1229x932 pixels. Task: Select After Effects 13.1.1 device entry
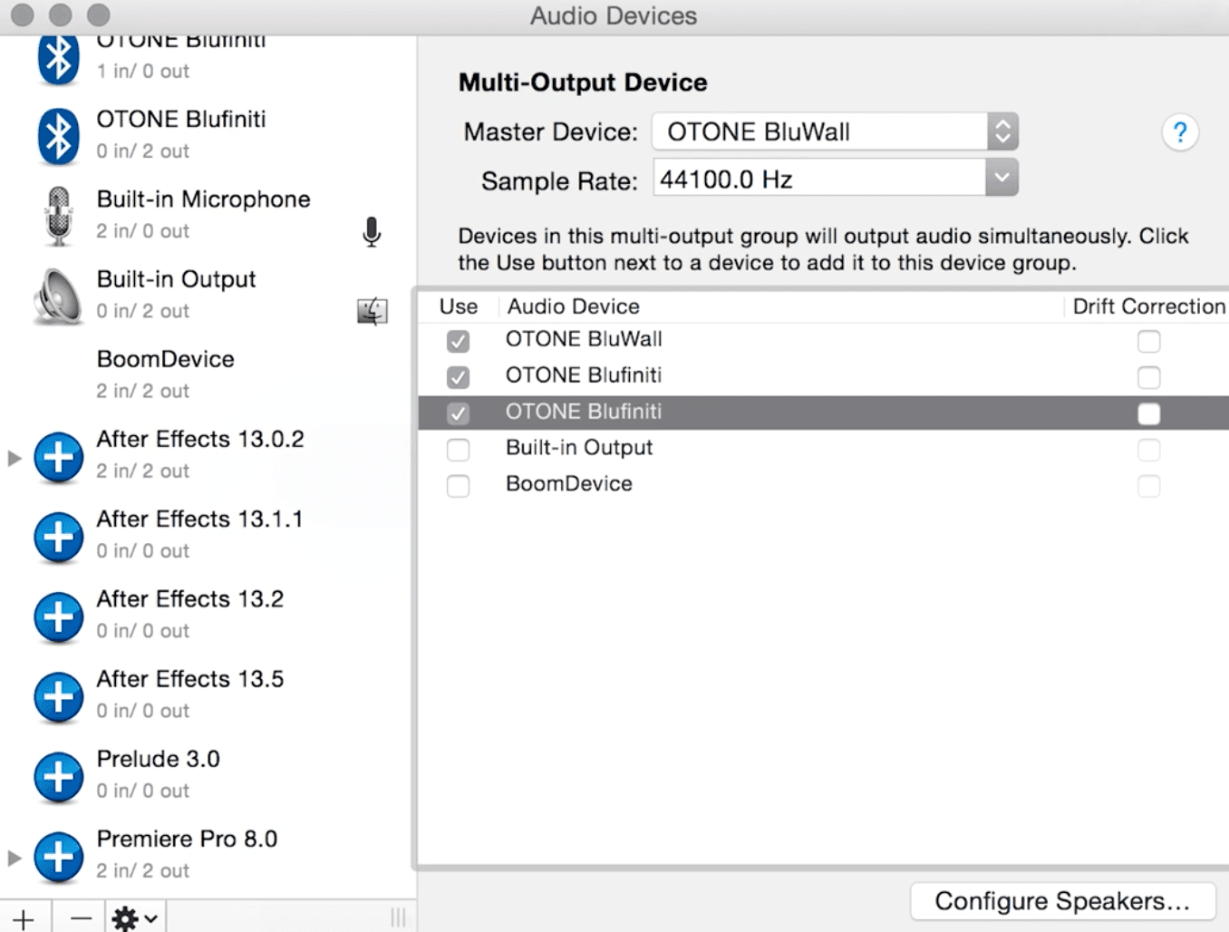(207, 534)
